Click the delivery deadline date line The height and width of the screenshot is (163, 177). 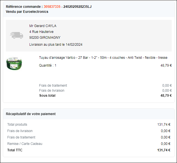point(56,45)
